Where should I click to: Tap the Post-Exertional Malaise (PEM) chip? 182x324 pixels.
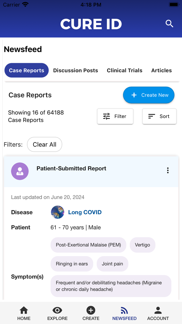pyautogui.click(x=88, y=245)
